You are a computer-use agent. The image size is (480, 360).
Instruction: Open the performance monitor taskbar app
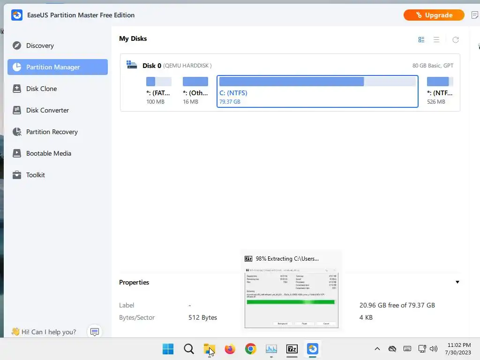click(271, 349)
